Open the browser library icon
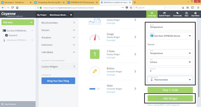 coord(188,8)
